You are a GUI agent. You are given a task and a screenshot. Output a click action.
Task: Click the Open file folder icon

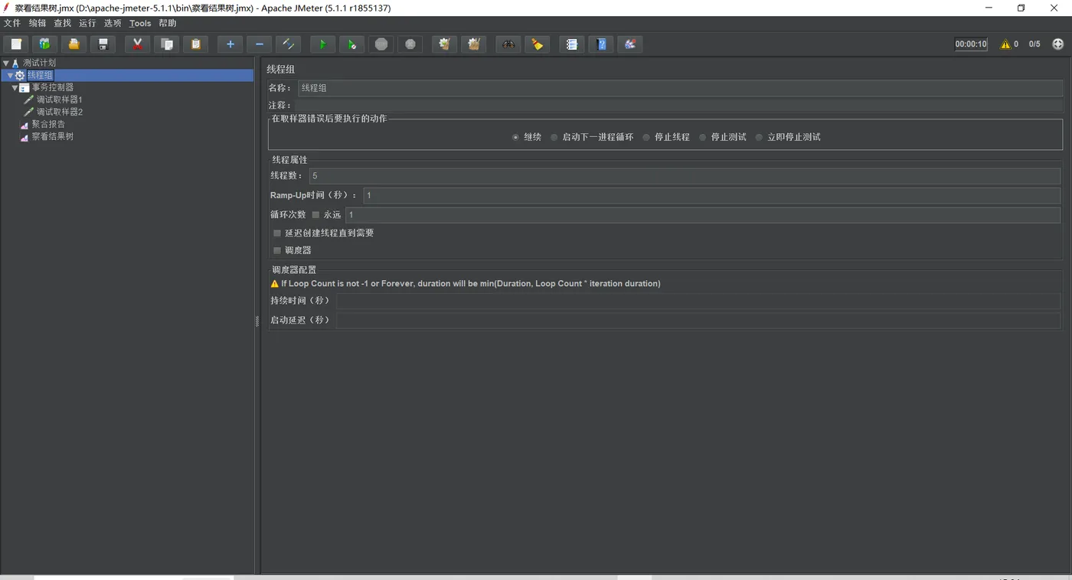click(74, 44)
